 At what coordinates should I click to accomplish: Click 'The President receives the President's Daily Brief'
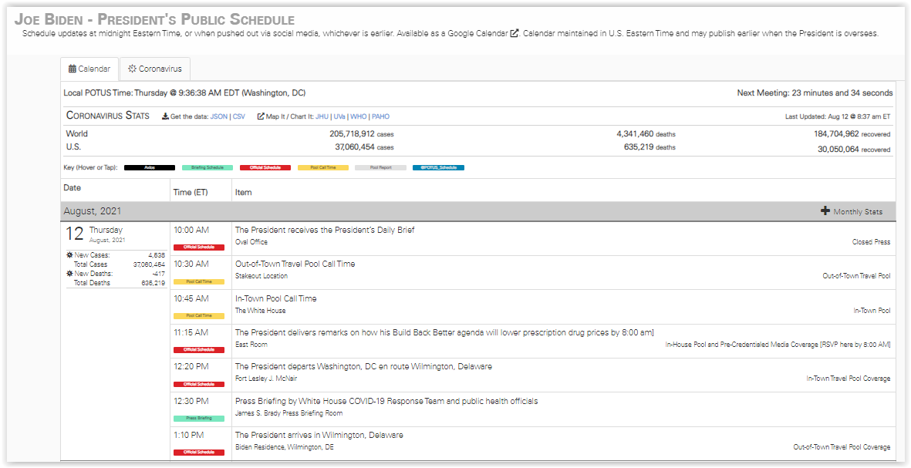[x=325, y=230]
